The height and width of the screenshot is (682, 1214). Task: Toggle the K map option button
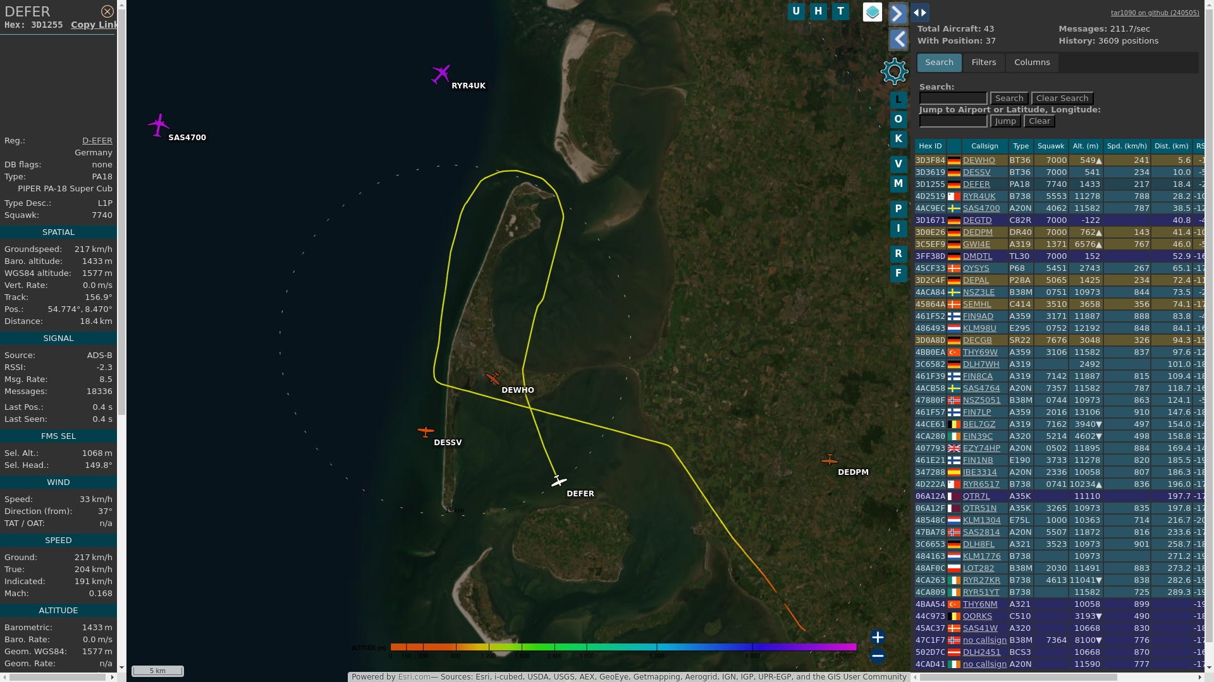pos(898,139)
